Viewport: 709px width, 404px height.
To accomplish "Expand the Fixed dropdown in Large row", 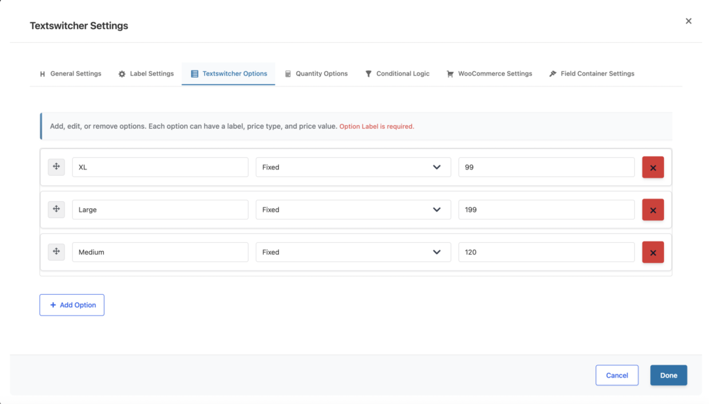I will click(x=352, y=210).
